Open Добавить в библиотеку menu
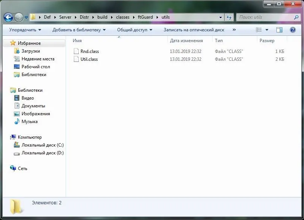304x220 pixels. click(79, 30)
